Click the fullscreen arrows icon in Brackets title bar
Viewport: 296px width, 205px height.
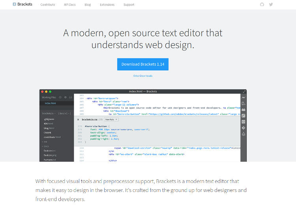coord(244,92)
